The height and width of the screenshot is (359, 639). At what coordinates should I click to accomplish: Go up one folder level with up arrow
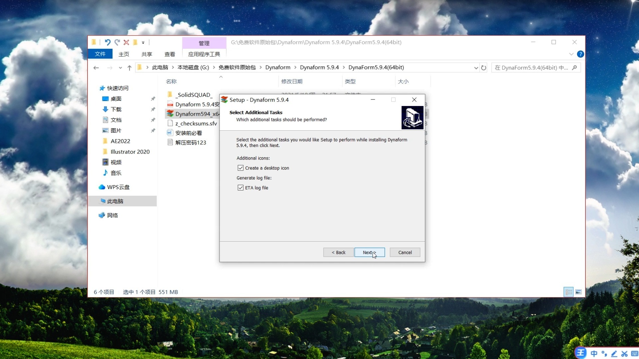[x=129, y=68]
